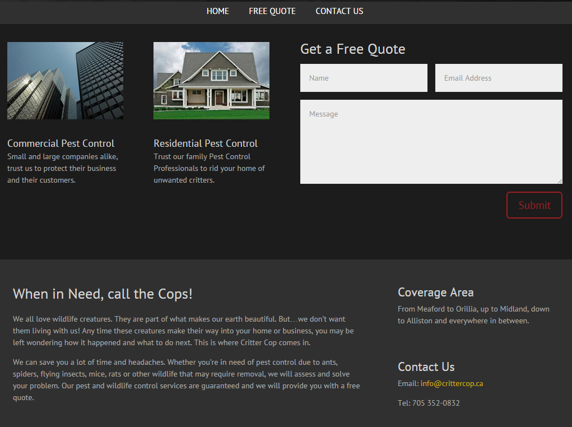Open the info@crittercop.ca email link

452,384
